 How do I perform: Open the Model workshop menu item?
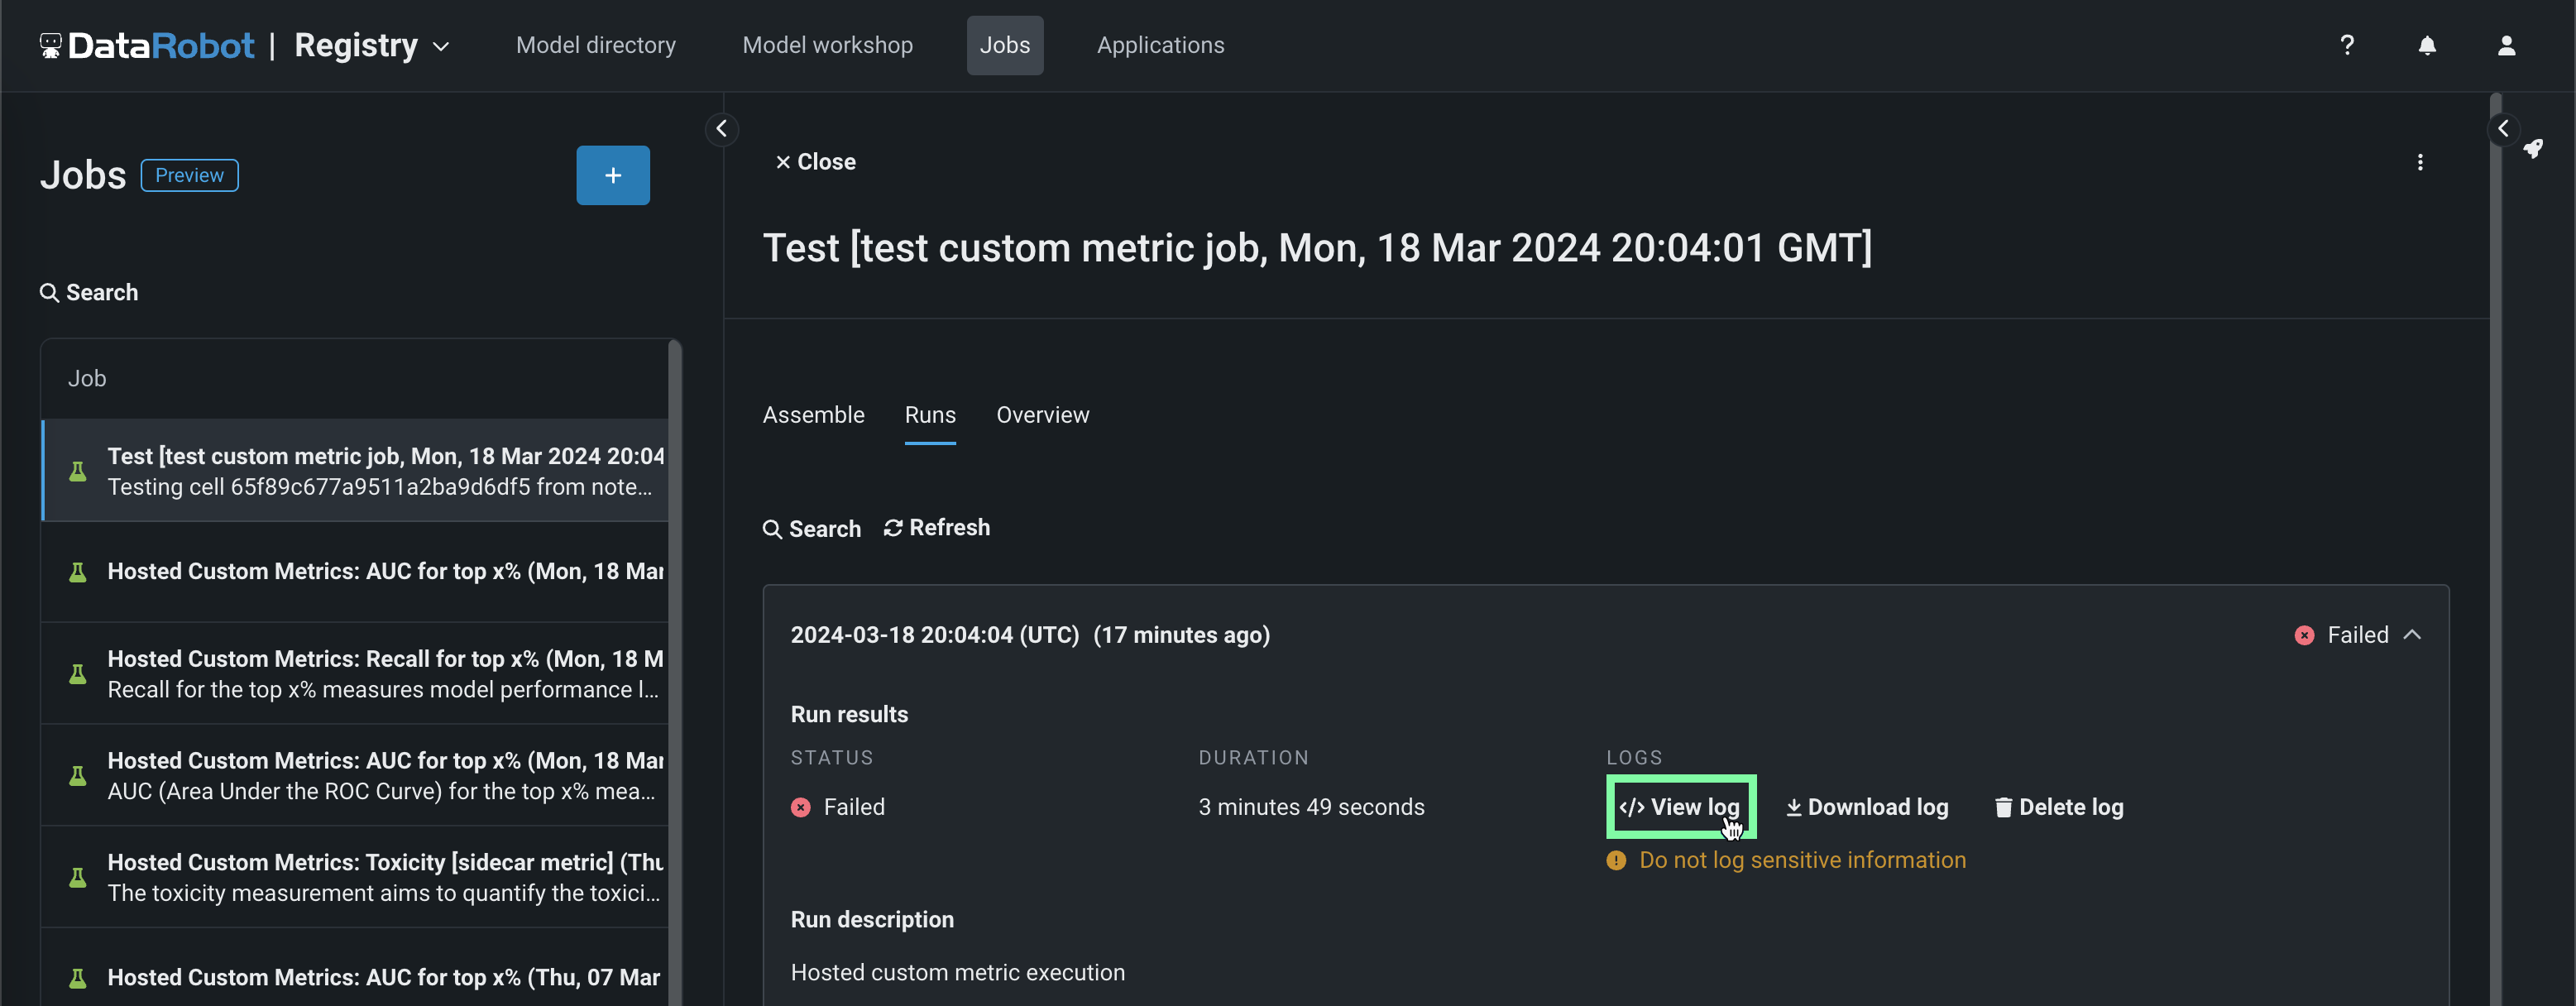(827, 45)
